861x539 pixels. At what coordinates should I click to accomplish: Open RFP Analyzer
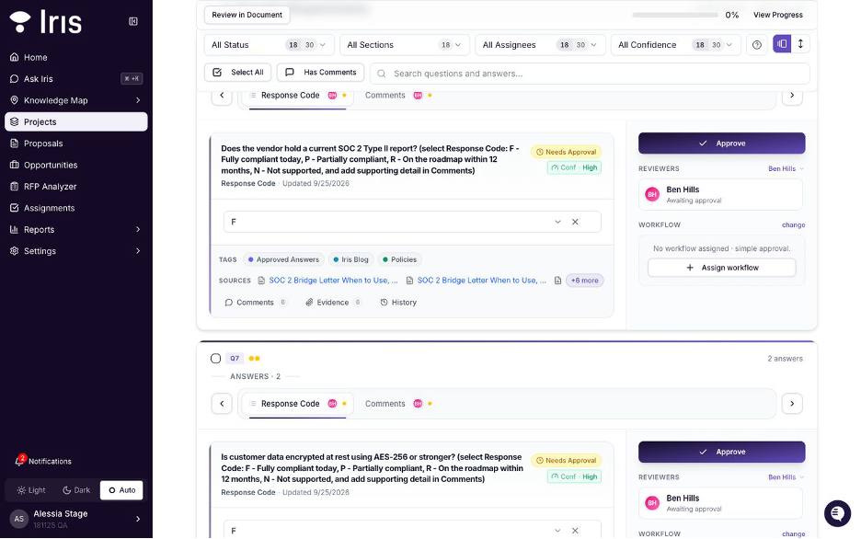tap(75, 187)
